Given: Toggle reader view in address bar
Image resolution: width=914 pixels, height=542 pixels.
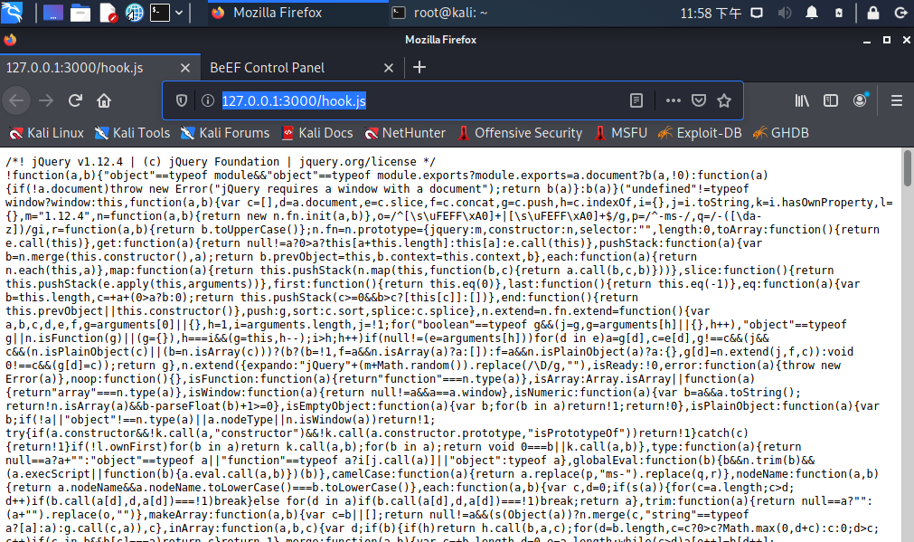Looking at the screenshot, I should 636,101.
